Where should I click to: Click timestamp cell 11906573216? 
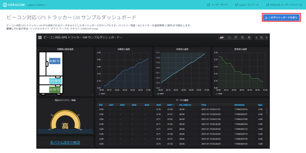click(x=241, y=109)
